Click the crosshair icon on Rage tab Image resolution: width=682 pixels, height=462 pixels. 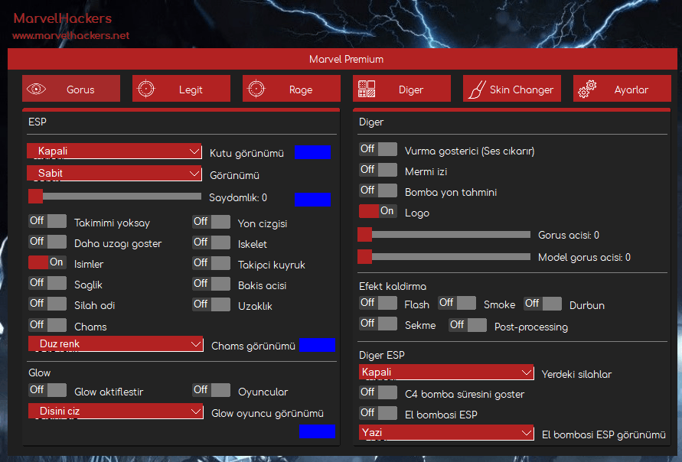pyautogui.click(x=256, y=89)
